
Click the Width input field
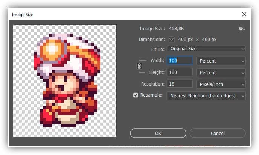click(x=180, y=61)
